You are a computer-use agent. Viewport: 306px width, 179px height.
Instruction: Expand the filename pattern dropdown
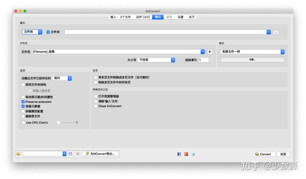pyautogui.click(x=203, y=52)
